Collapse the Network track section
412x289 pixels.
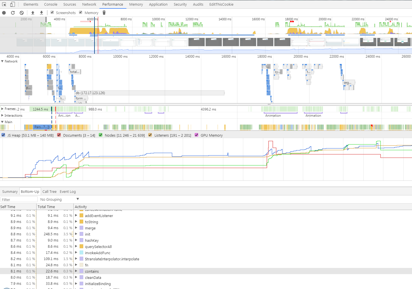tap(2, 61)
